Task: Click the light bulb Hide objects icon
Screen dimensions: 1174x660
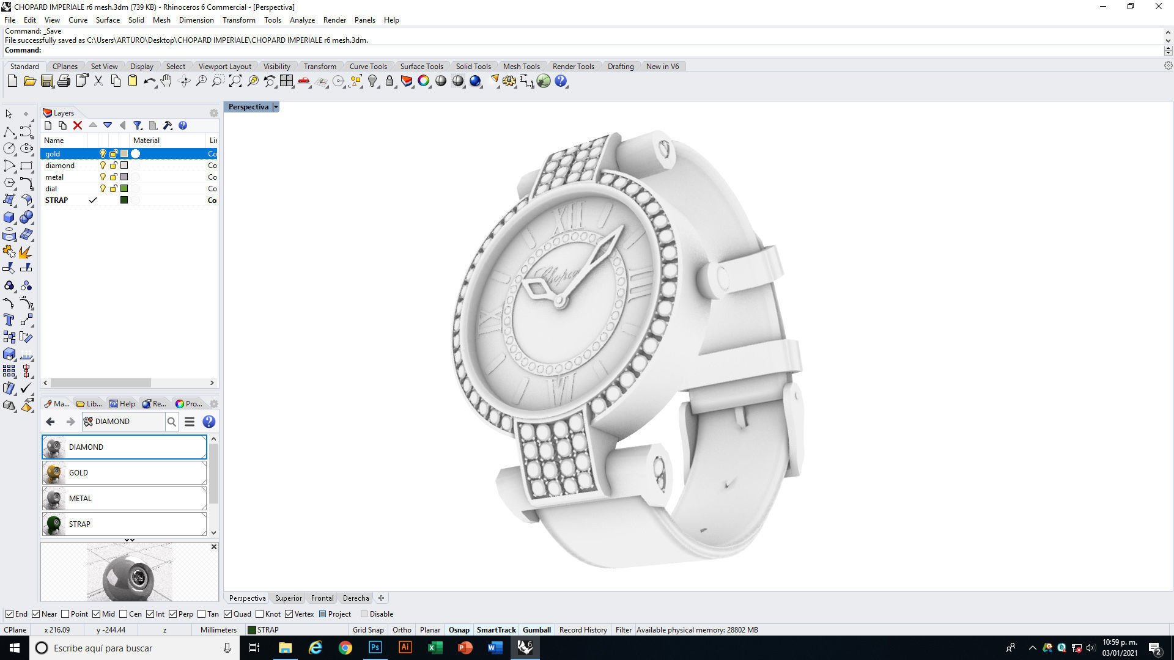Action: point(372,81)
